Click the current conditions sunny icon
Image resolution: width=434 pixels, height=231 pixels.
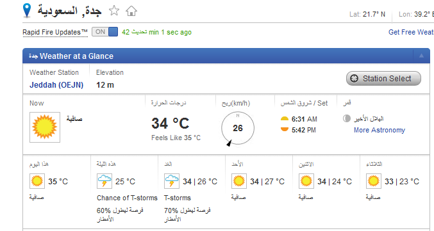click(x=45, y=127)
